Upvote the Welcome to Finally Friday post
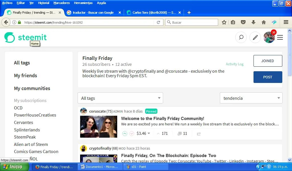Viewport: 292px width, 171px height. (125, 134)
